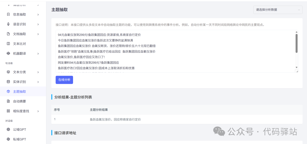This screenshot has width=307, height=144.
Task: Click the database icon beside 实体识别
Action: (x=8, y=82)
